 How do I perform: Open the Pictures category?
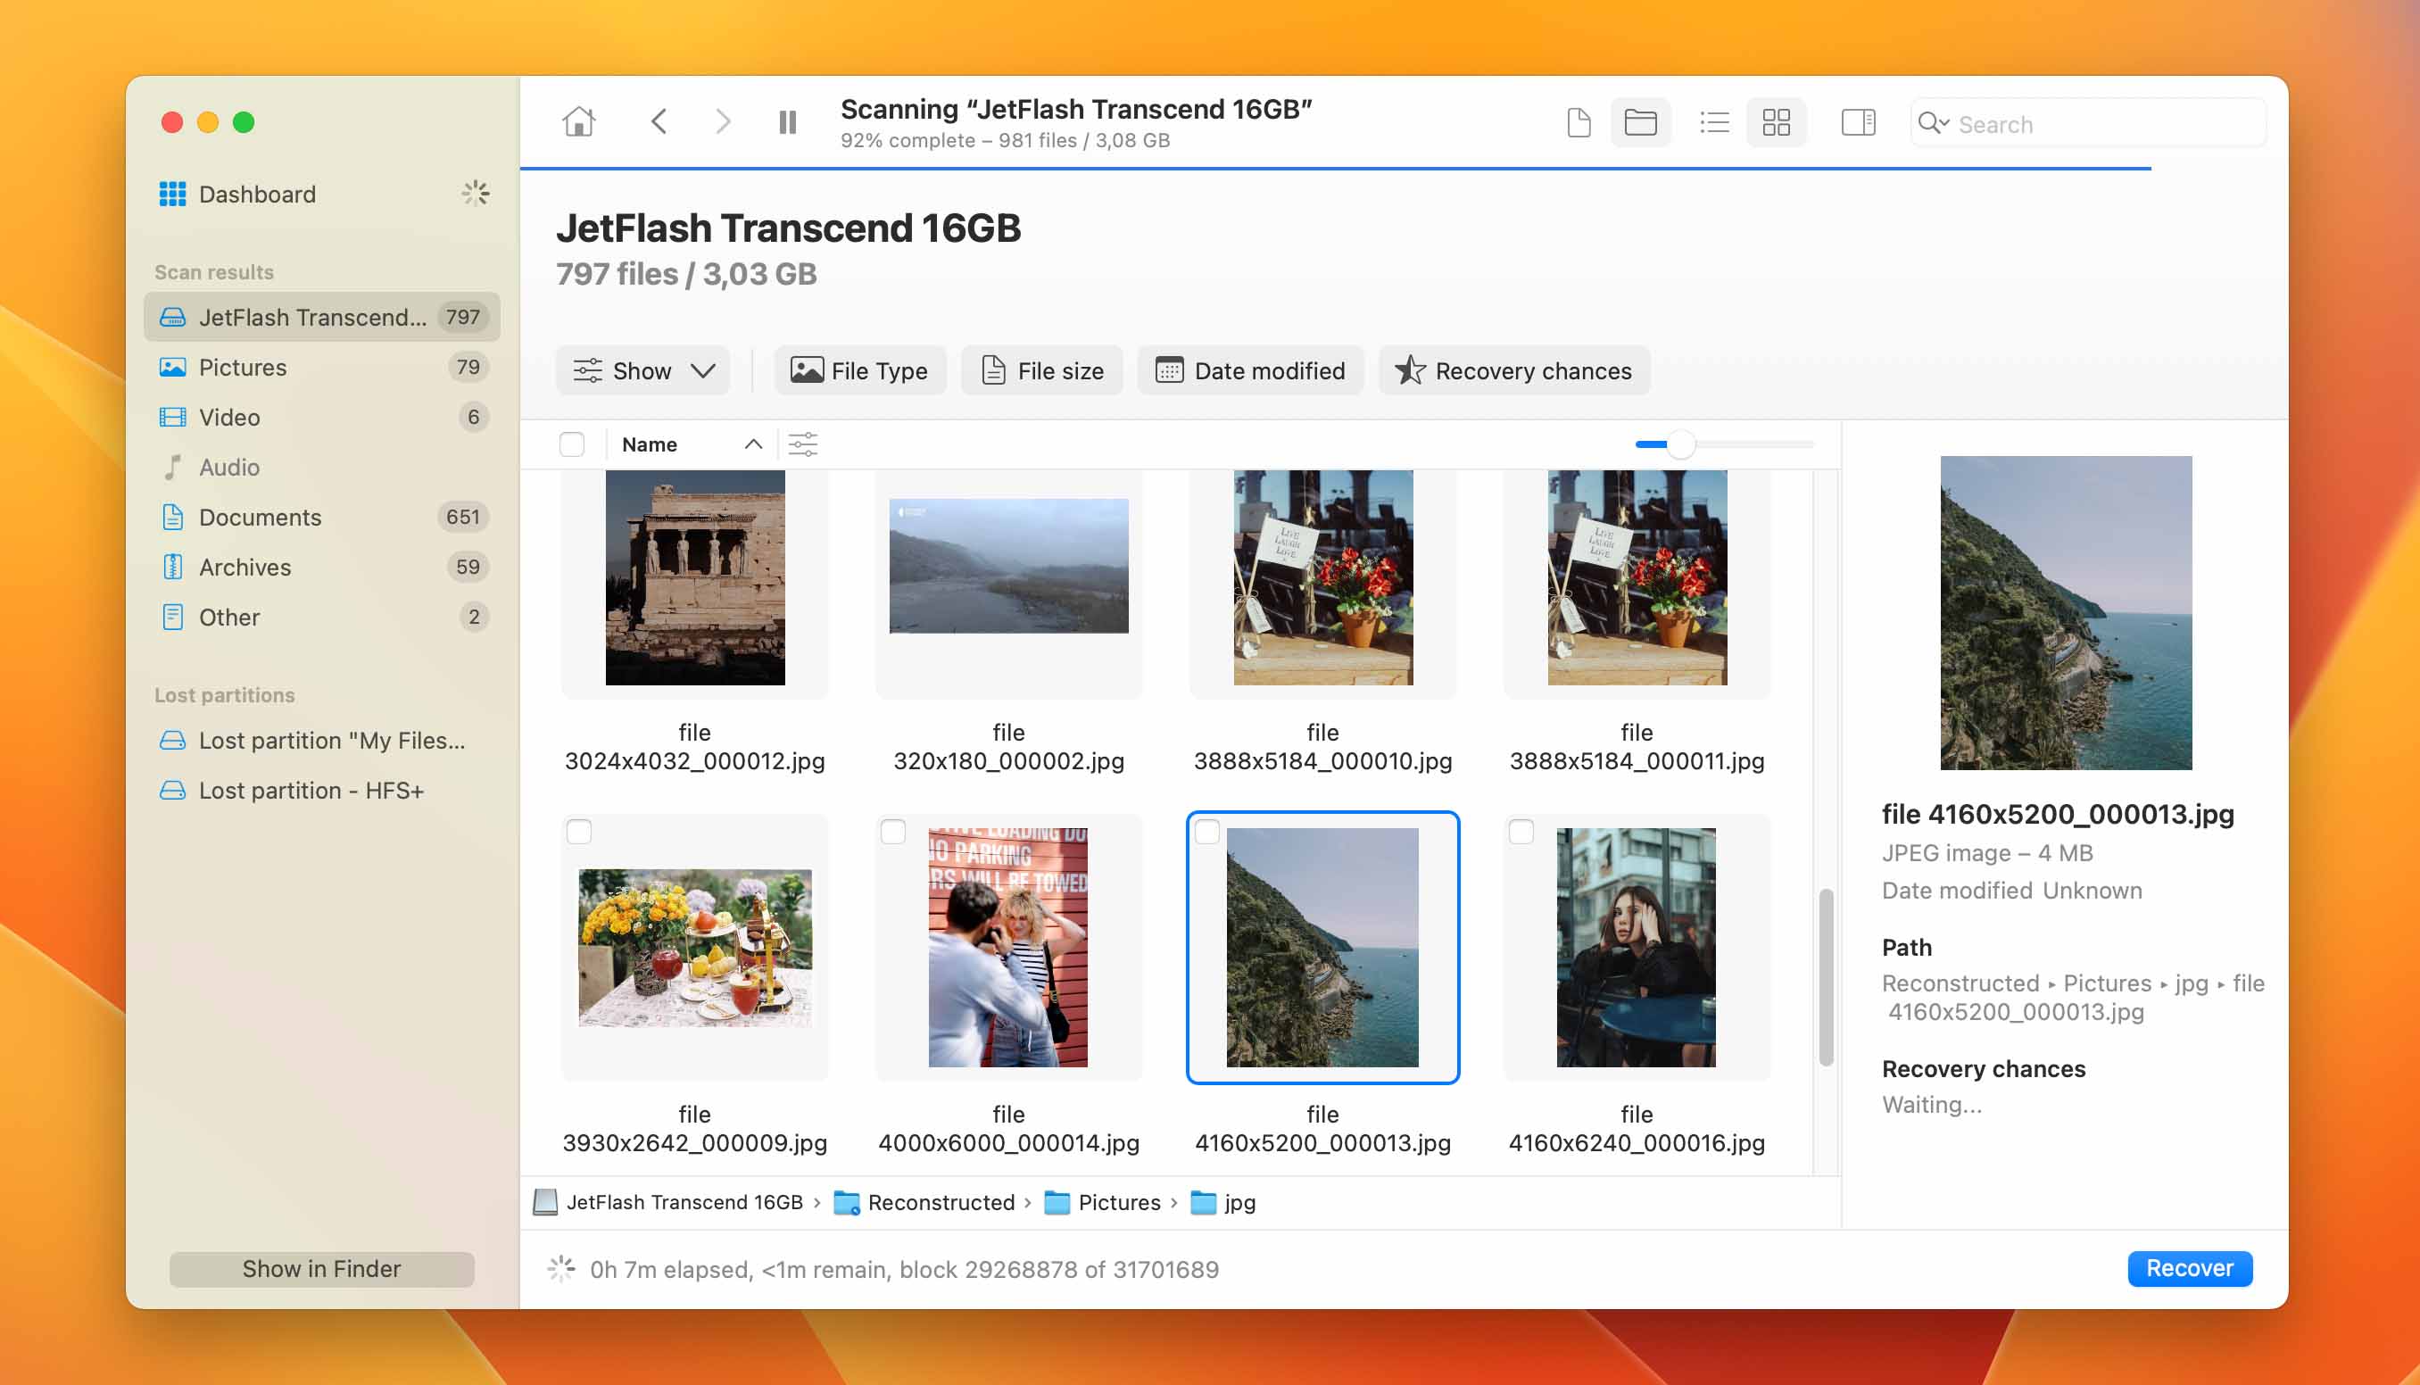(321, 367)
